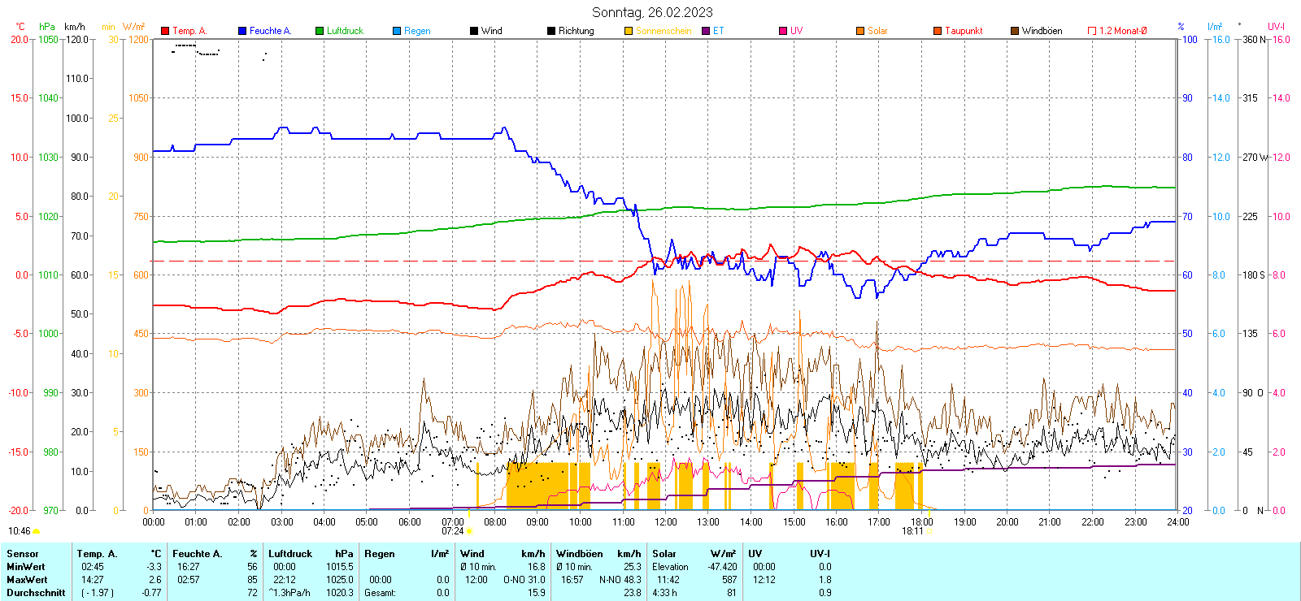The image size is (1301, 601).
Task: Click the red Temp. A. legend square
Action: click(165, 31)
